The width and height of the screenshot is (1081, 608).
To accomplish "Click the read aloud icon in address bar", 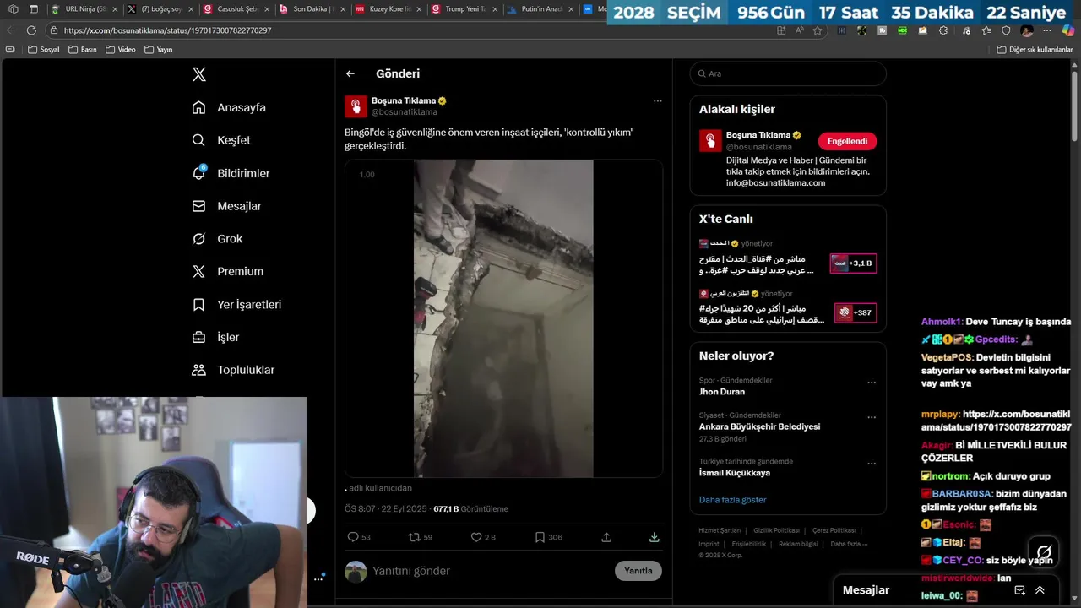I will click(x=800, y=30).
